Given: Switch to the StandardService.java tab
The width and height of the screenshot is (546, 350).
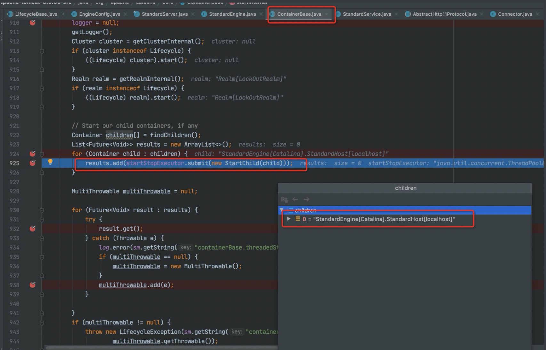Looking at the screenshot, I should 367,14.
